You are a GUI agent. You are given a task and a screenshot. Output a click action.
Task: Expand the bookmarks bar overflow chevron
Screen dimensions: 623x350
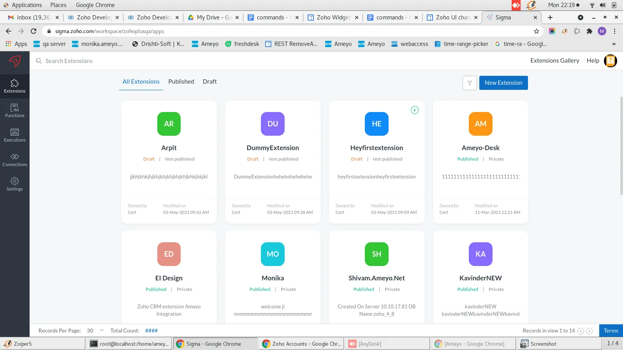614,44
